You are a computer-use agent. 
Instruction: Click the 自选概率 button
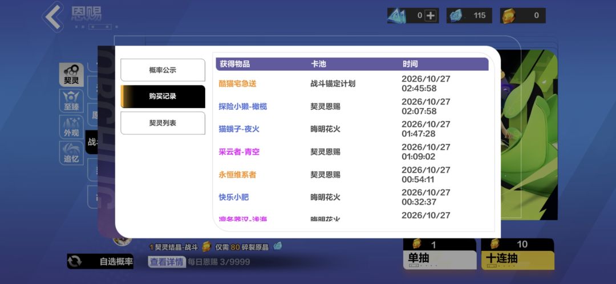100,261
